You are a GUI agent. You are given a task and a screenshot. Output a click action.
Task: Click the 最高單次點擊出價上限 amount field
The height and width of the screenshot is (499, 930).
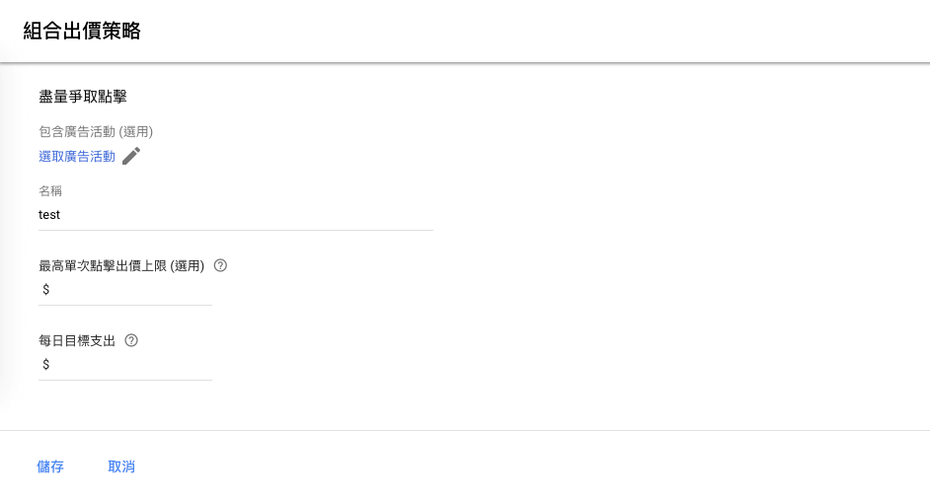tap(125, 289)
